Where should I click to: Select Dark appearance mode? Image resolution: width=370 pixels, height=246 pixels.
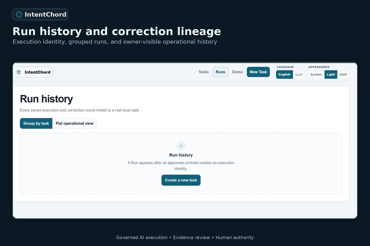(343, 74)
